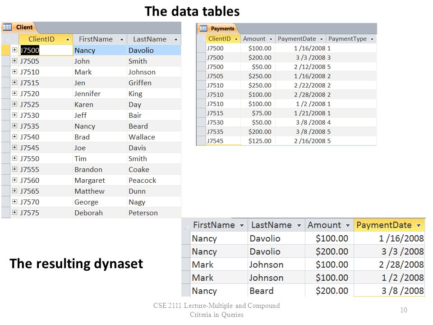Open LastName dropdown arrow in Client table
Image resolution: width=433 pixels, height=325 pixels.
click(x=176, y=40)
